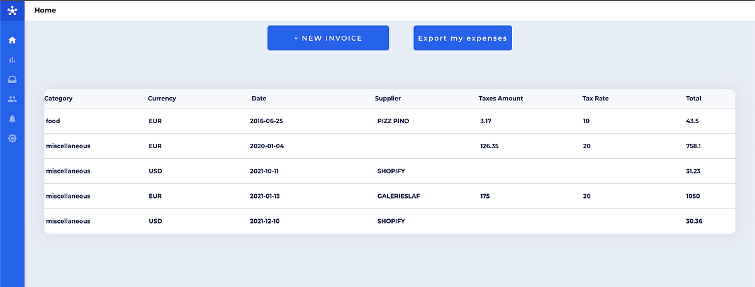Select the 2021-12-10 SHOPIFY invoice row

click(x=389, y=221)
